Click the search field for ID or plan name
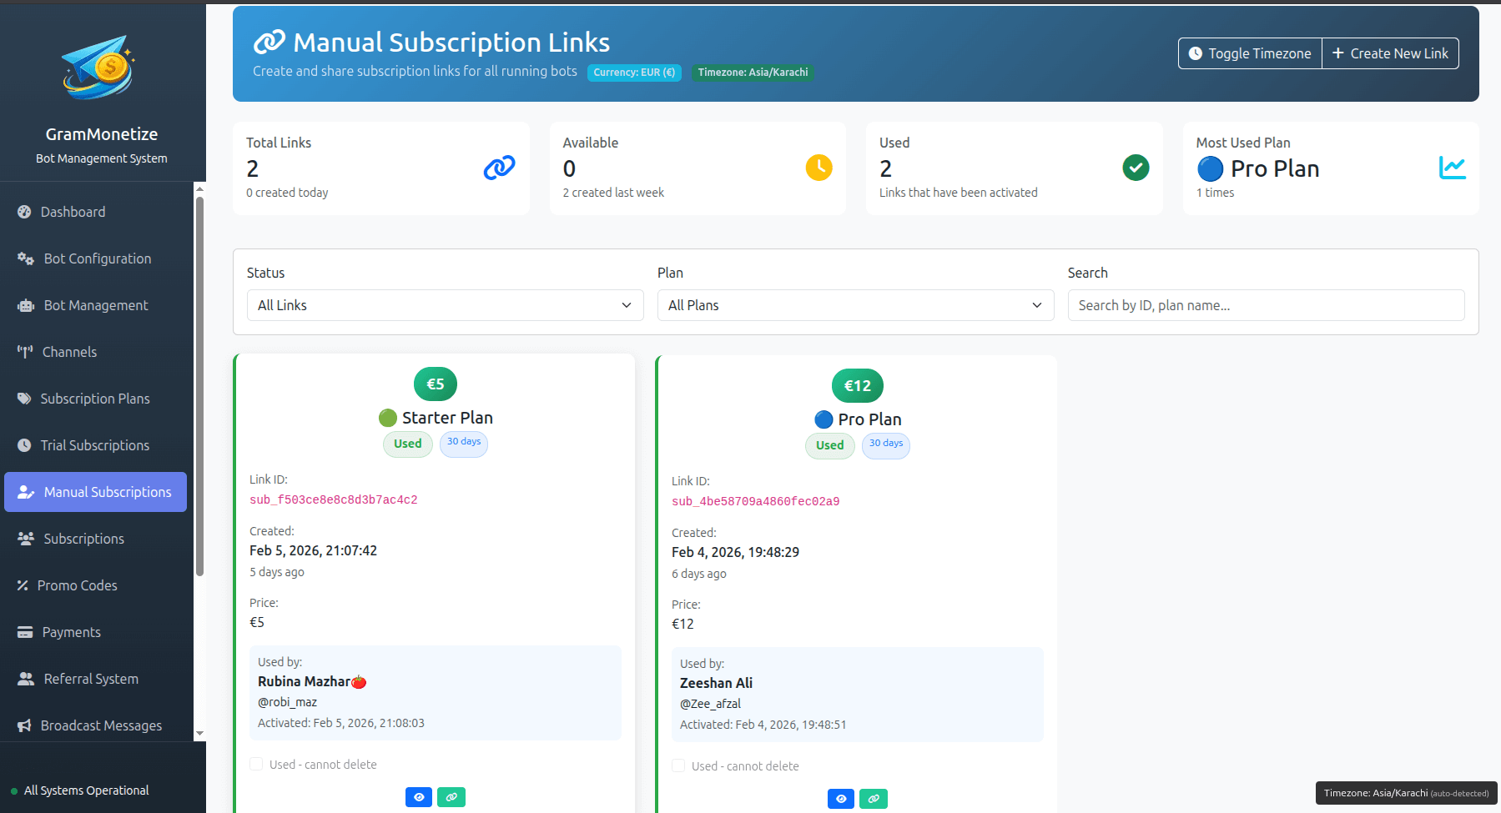 click(1266, 305)
